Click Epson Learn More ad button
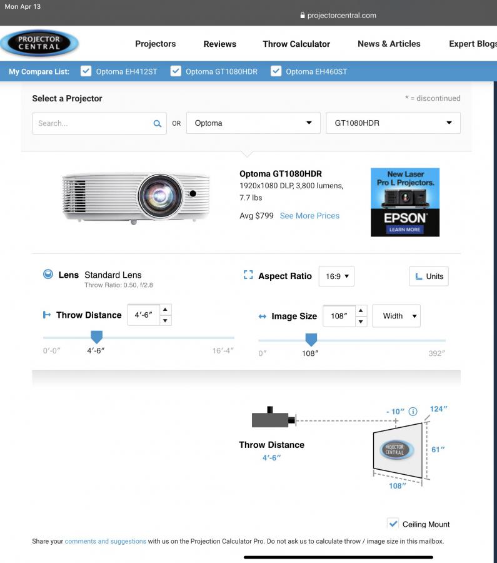This screenshot has width=497, height=563. coord(404,230)
